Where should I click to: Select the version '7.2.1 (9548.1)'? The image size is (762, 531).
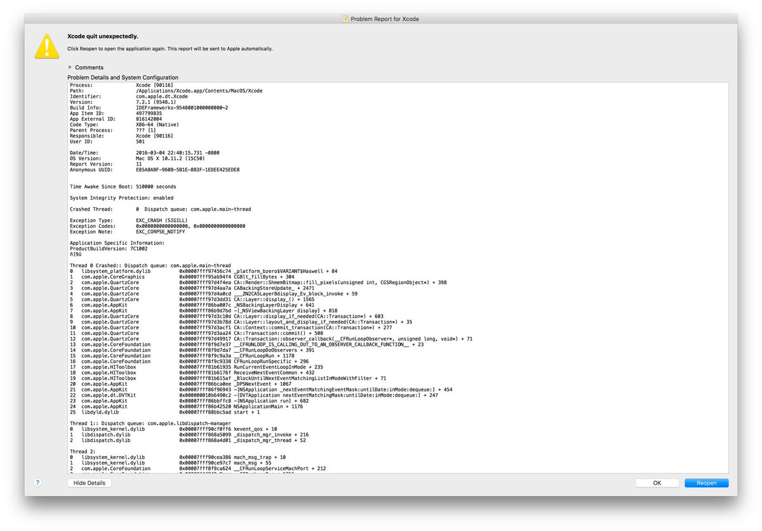pyautogui.click(x=156, y=102)
